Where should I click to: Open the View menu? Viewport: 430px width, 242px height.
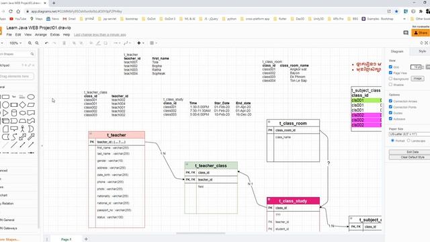28,35
